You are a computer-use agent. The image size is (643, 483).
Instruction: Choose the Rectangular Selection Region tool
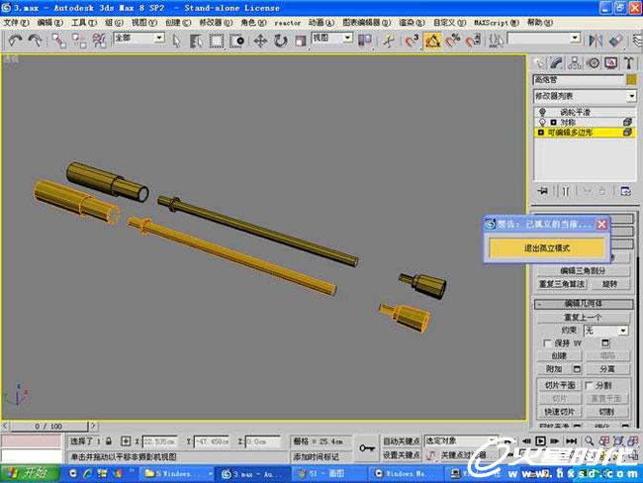point(217,41)
